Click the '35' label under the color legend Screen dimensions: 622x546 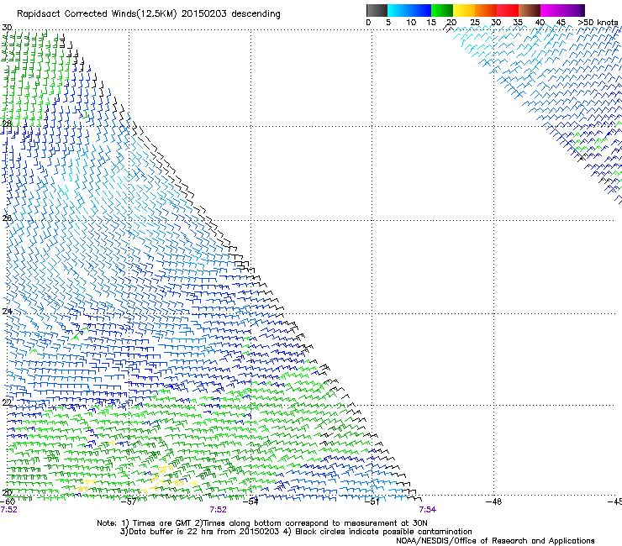[x=518, y=22]
